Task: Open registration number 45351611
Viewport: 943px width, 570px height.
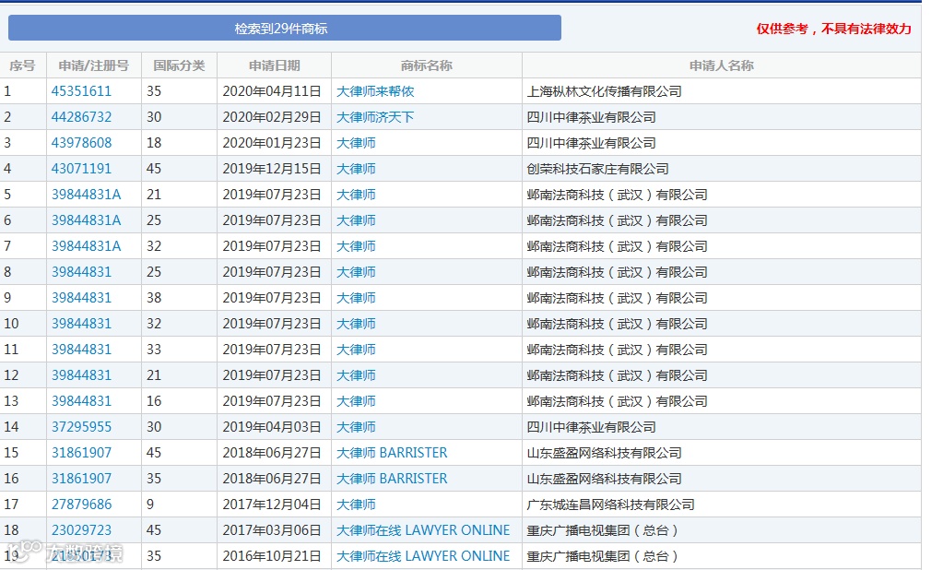Action: tap(81, 91)
